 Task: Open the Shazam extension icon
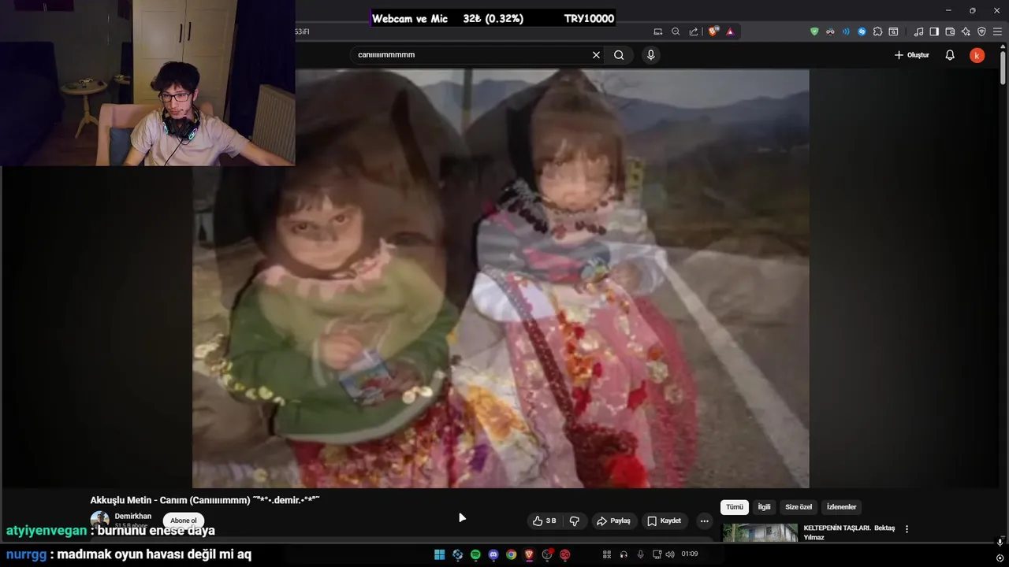(862, 31)
